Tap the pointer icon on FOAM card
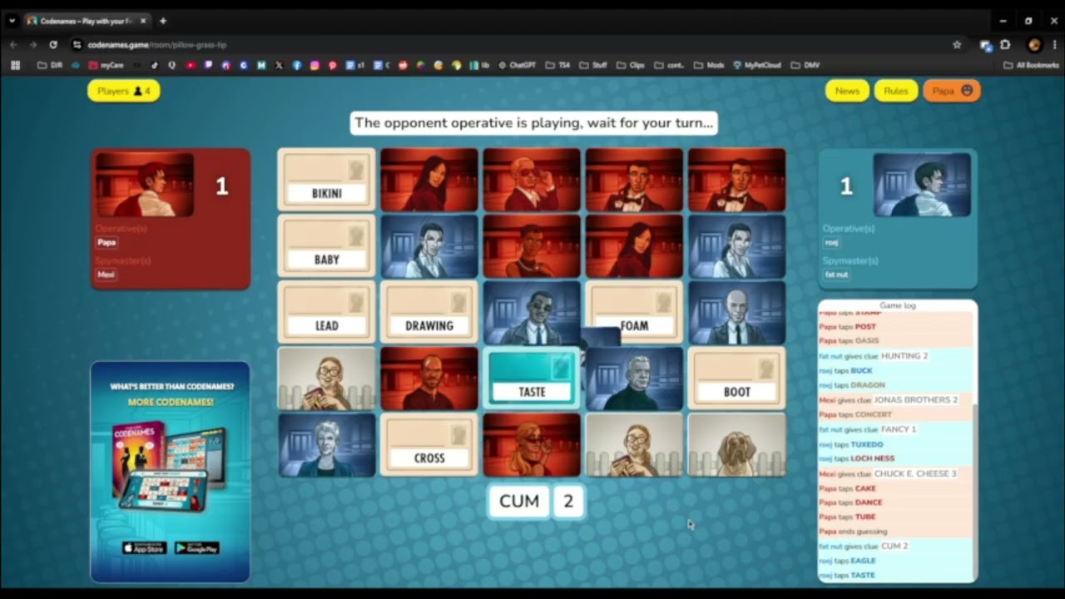The width and height of the screenshot is (1065, 599). (x=663, y=303)
